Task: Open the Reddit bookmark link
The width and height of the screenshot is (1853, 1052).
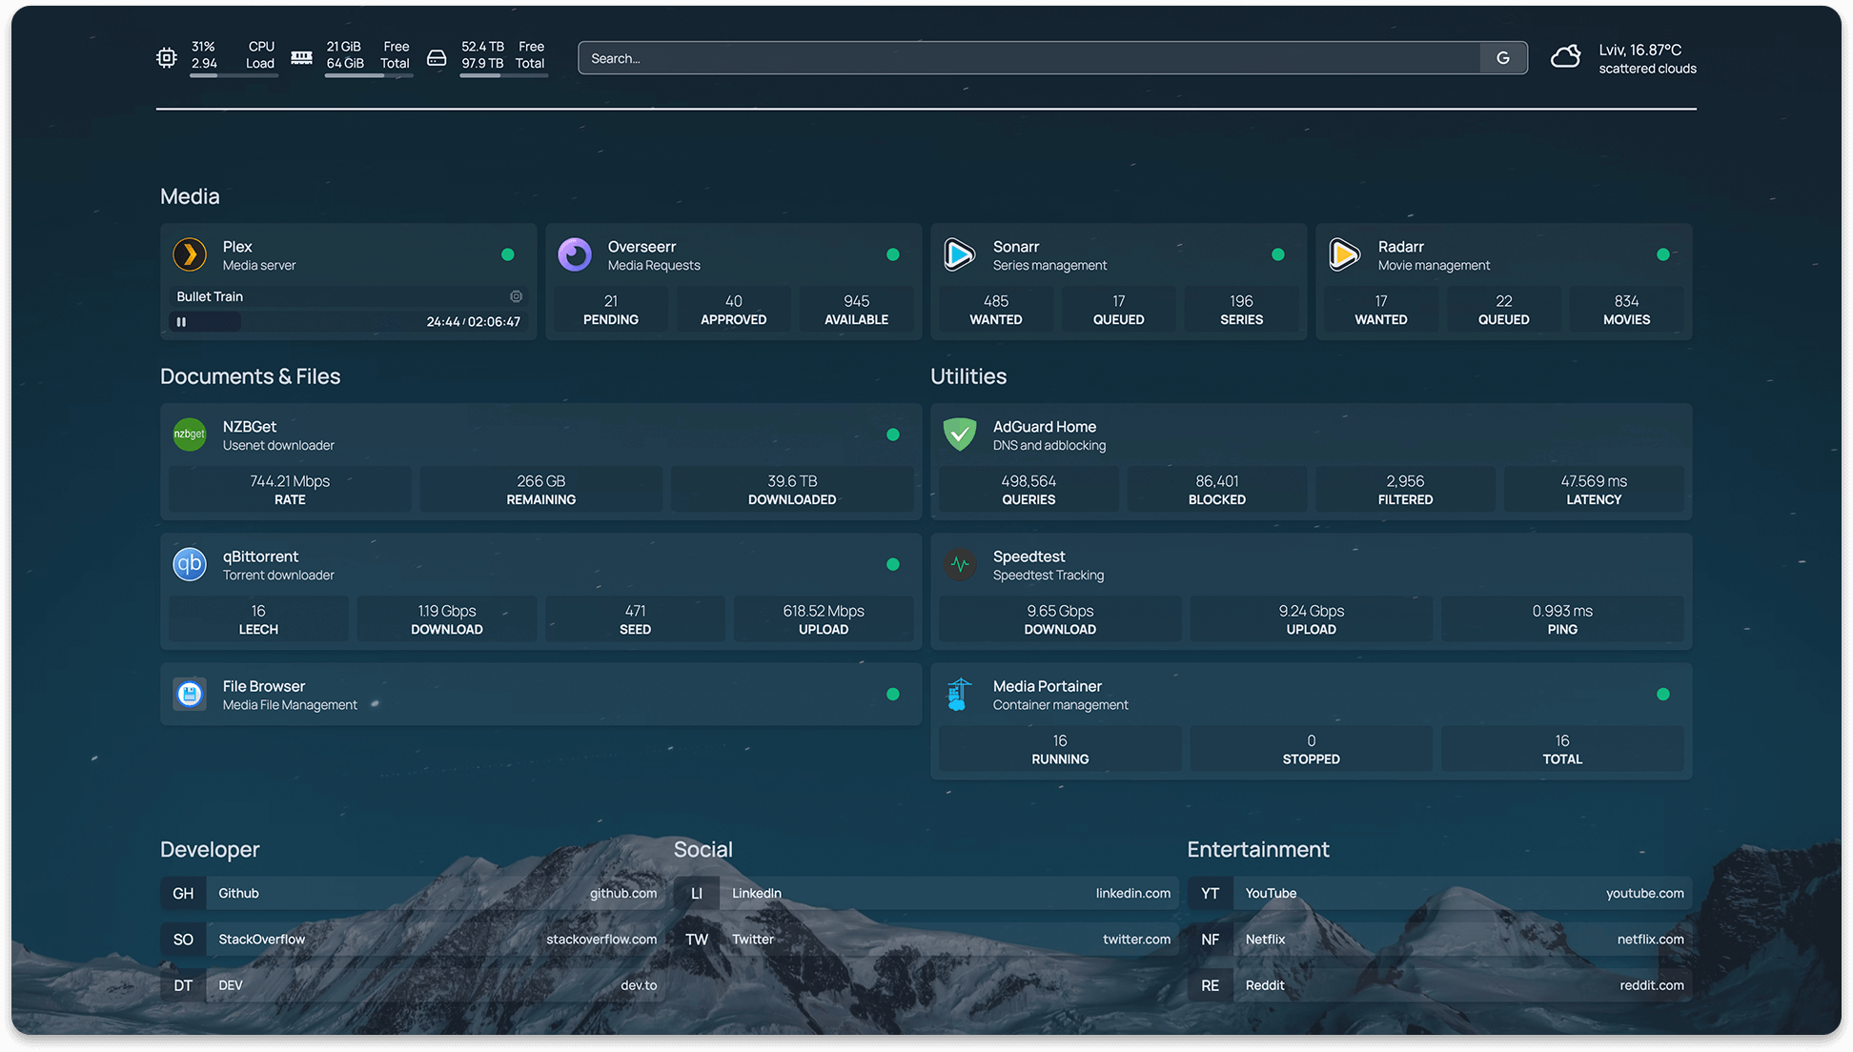Action: tap(1439, 985)
